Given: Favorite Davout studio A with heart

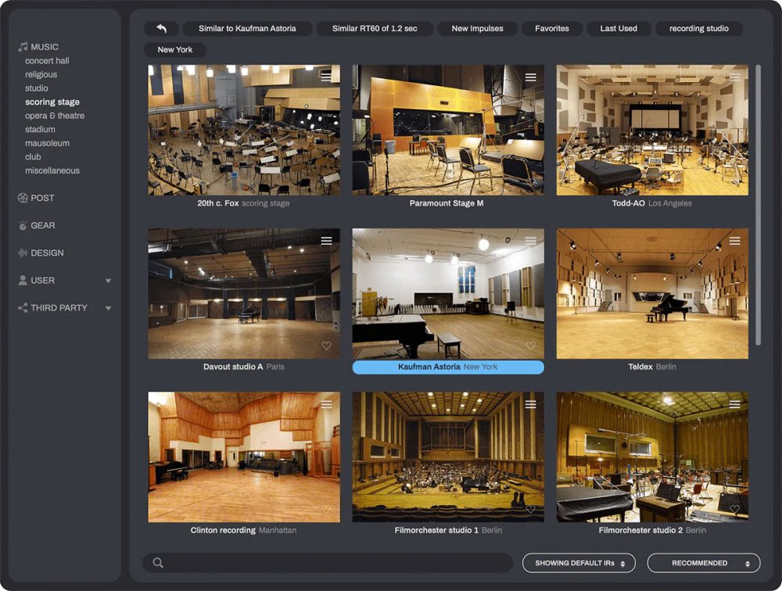Looking at the screenshot, I should point(326,346).
